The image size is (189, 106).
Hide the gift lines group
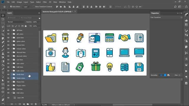click(8, 30)
